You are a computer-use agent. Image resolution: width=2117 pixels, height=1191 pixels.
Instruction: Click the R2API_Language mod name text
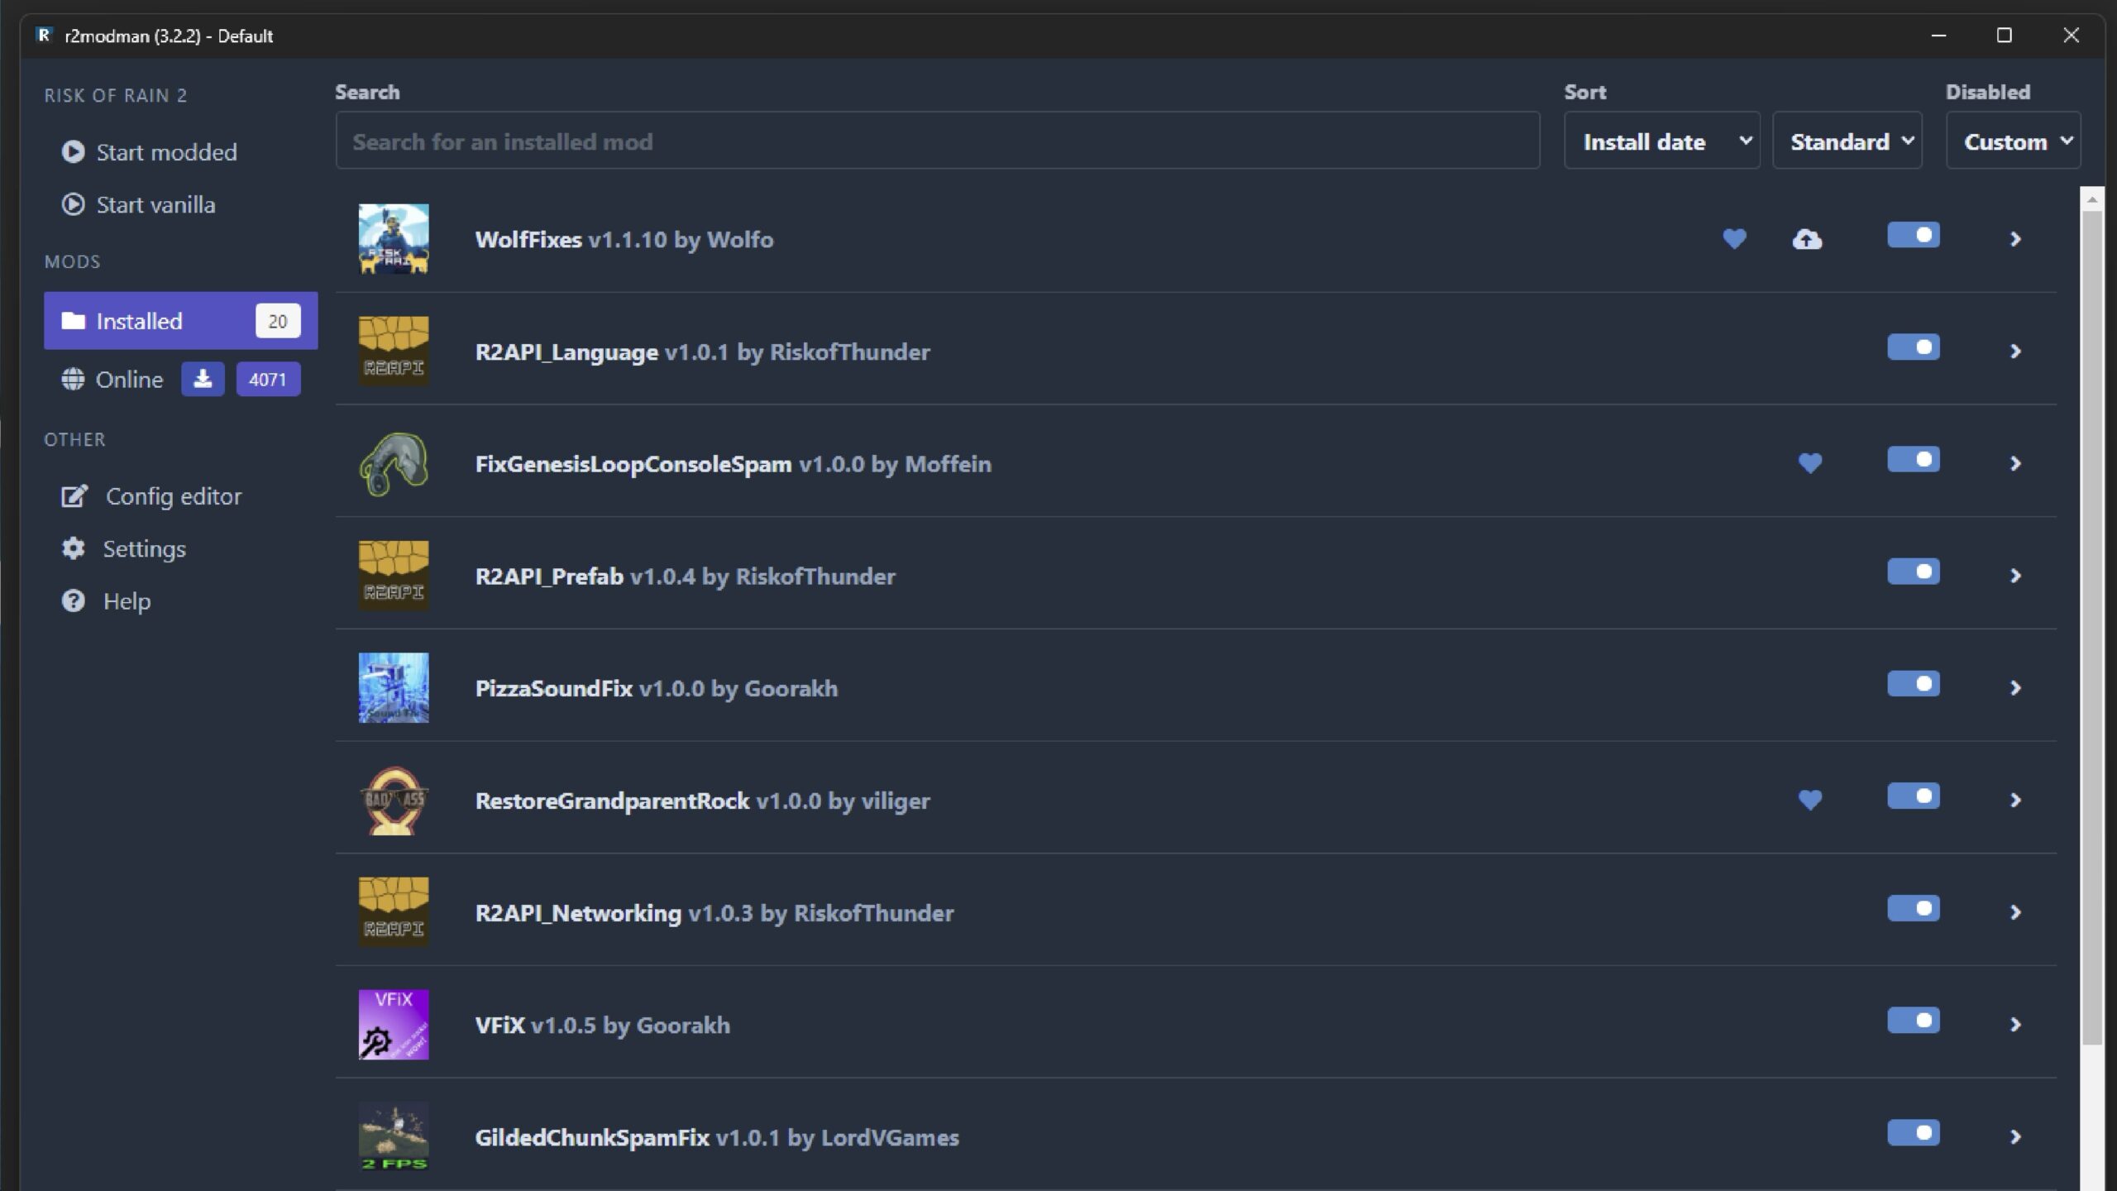coord(566,352)
